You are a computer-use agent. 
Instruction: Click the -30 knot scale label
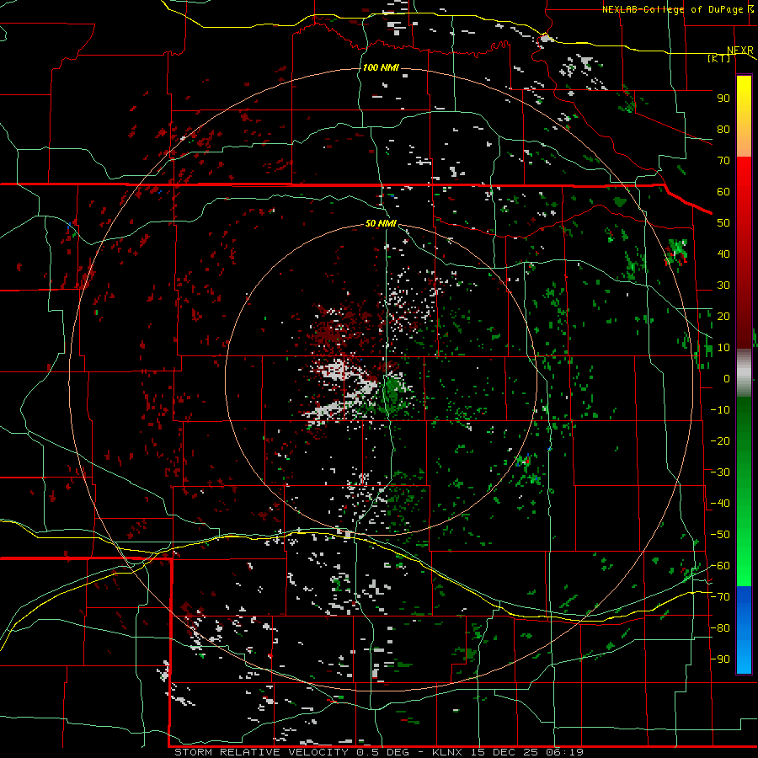click(x=720, y=472)
